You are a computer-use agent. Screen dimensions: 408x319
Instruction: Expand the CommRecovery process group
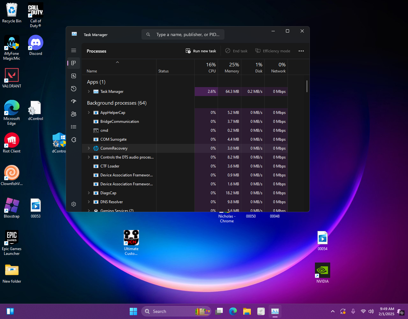(x=89, y=148)
